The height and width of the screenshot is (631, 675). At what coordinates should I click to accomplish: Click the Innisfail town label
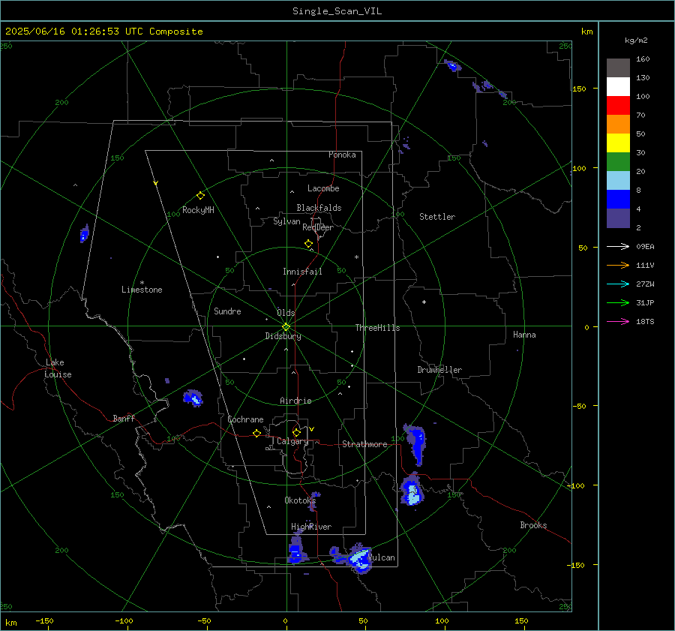tap(302, 272)
